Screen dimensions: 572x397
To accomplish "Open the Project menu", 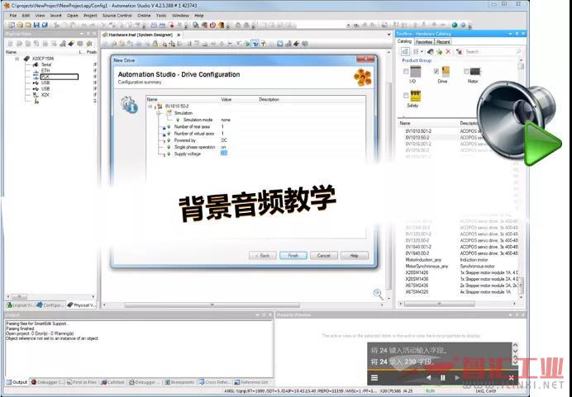I will (x=90, y=16).
